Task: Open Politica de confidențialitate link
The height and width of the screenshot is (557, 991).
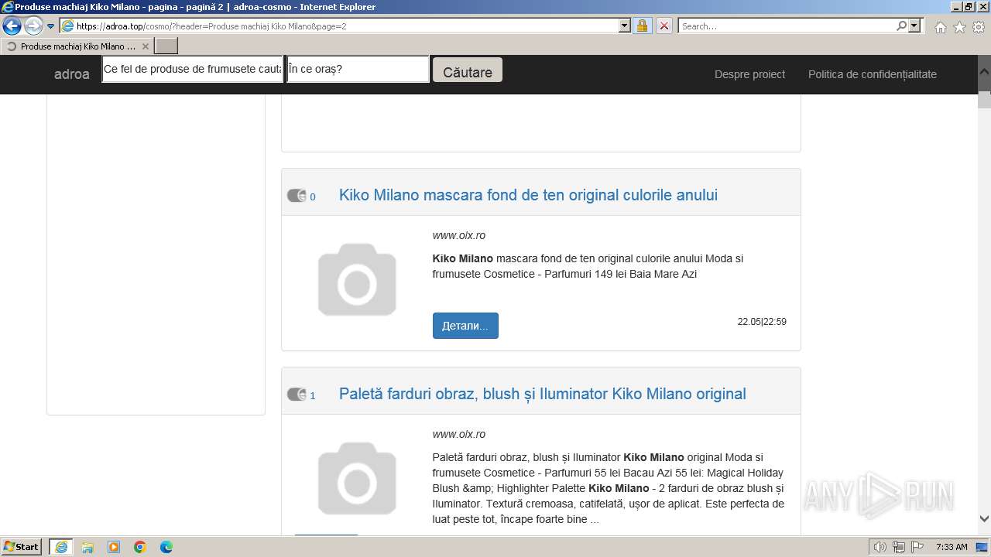Action: coord(873,74)
